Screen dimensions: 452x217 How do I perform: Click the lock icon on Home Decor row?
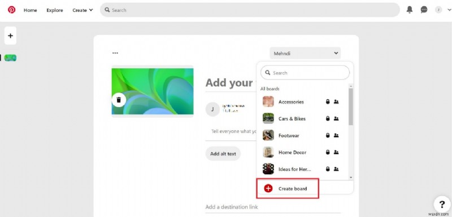pos(328,152)
